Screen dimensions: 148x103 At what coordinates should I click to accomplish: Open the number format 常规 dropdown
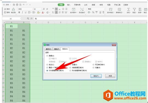104,9
